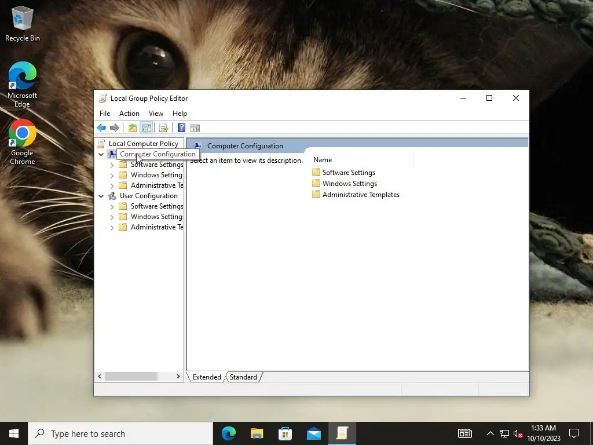Click the network status tray icon
The width and height of the screenshot is (593, 445).
pyautogui.click(x=504, y=433)
